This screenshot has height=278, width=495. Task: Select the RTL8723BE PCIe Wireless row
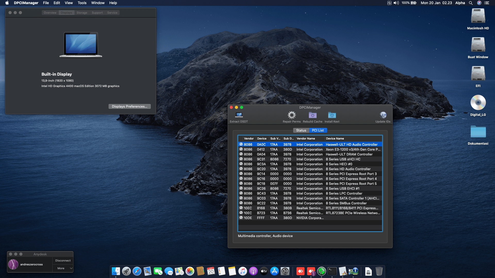tap(353, 213)
